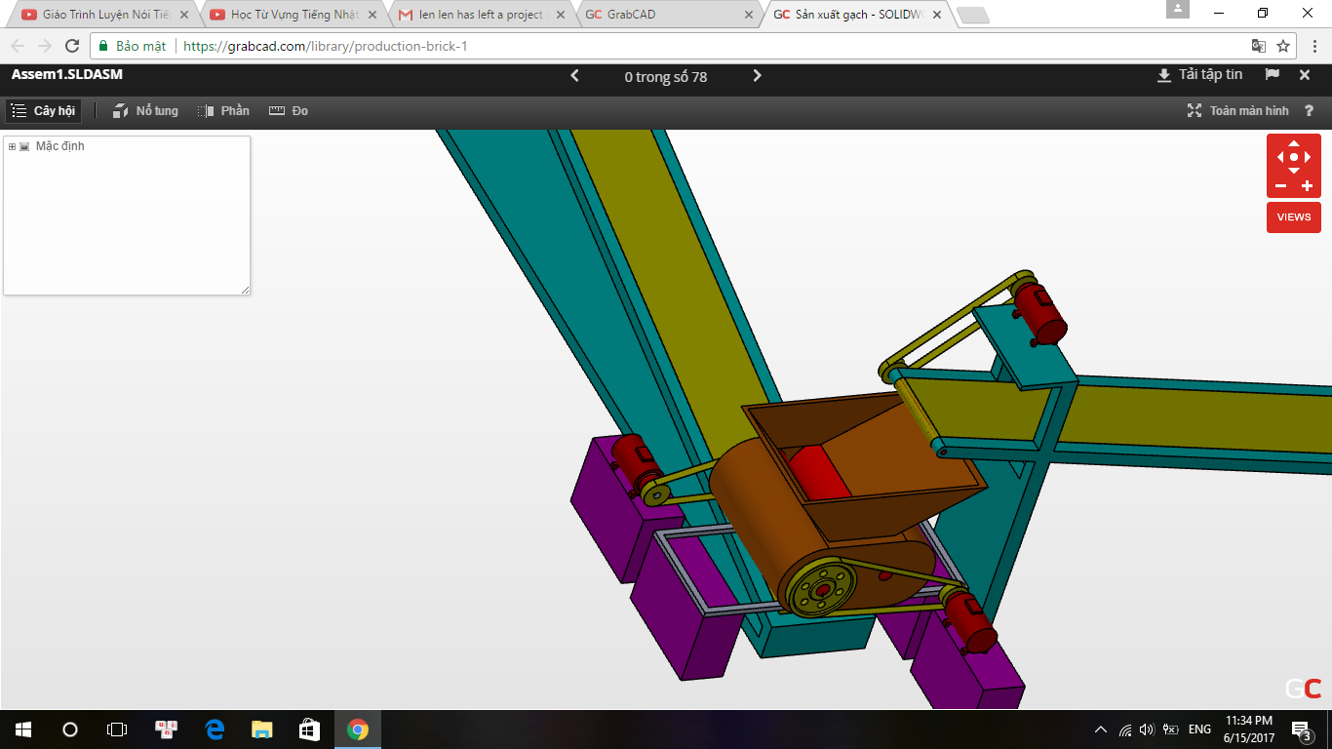Open the Chrome three-dot menu
Screen dimensions: 1332x749
click(x=1313, y=46)
